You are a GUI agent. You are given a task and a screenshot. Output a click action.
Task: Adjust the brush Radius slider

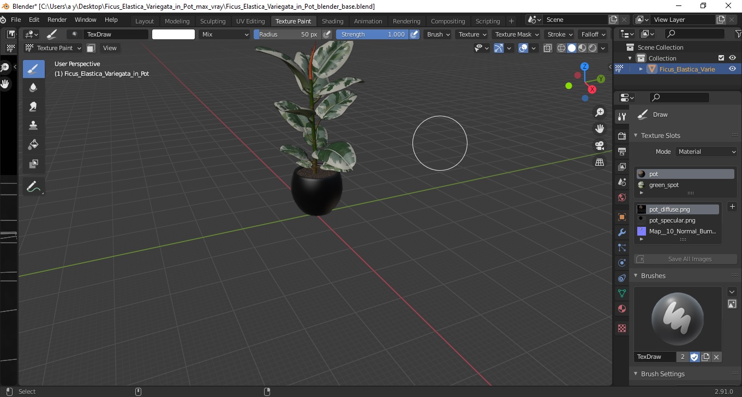click(x=288, y=34)
